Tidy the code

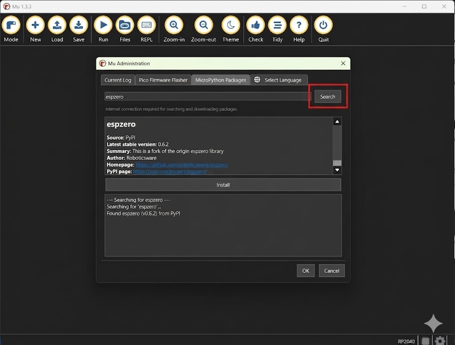pos(277,29)
